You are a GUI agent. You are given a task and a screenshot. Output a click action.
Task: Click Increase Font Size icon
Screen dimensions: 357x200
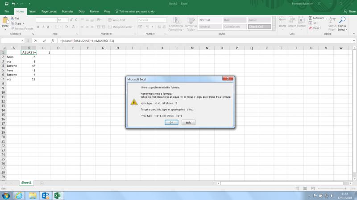click(71, 20)
